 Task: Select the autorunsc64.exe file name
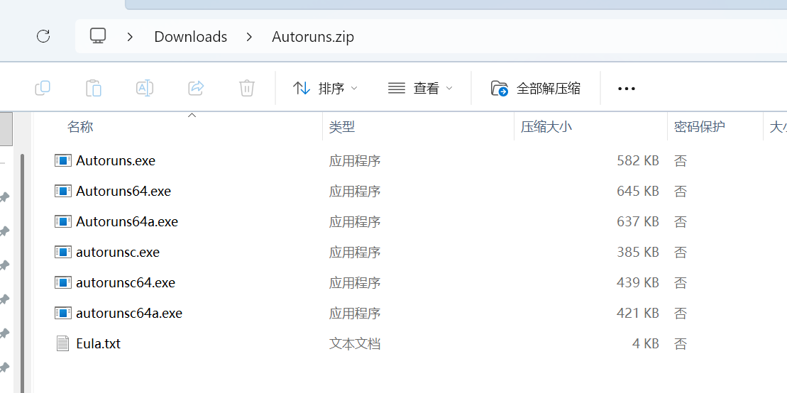click(x=126, y=282)
